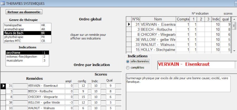Select psychisme indication
The width and height of the screenshot is (237, 110).
pyautogui.click(x=27, y=53)
